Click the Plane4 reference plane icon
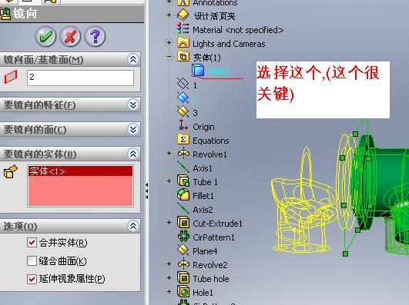The image size is (409, 305). click(183, 250)
